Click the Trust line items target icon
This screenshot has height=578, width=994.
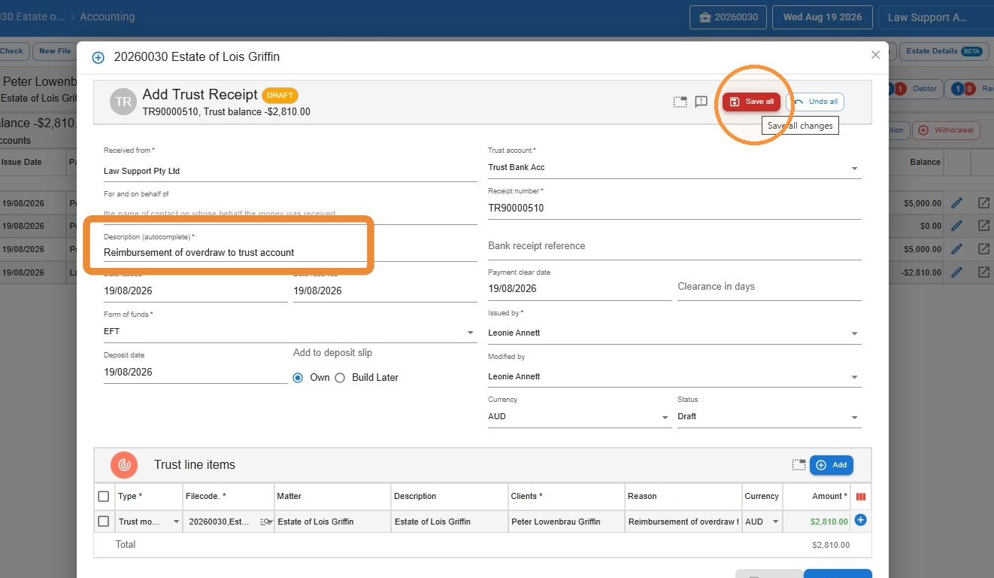click(x=124, y=465)
